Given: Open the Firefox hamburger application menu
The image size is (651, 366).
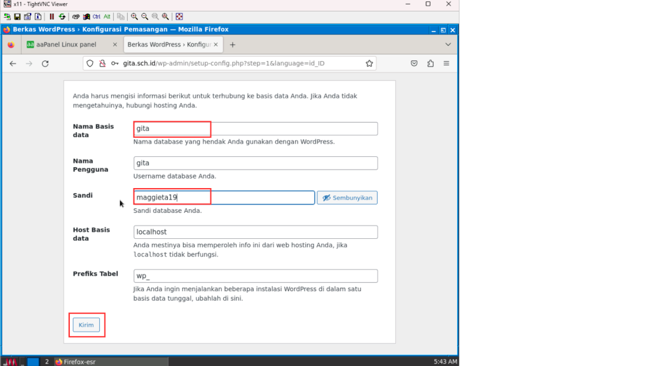Looking at the screenshot, I should (x=446, y=64).
